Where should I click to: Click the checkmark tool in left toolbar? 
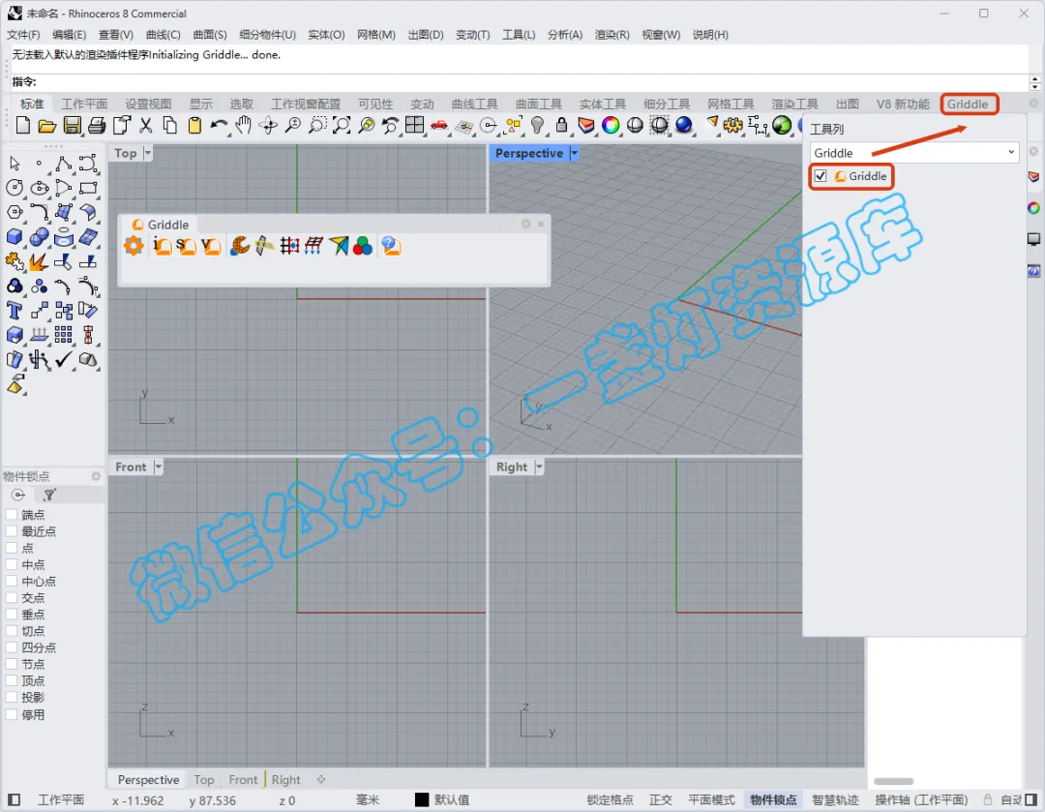[x=63, y=360]
